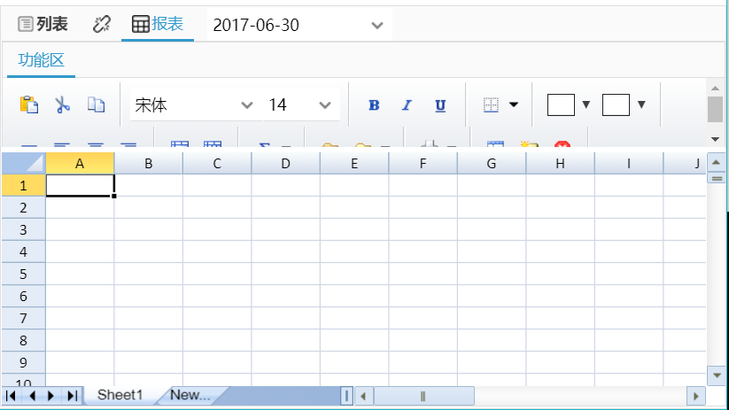Click the paste clipboard icon

[x=29, y=104]
